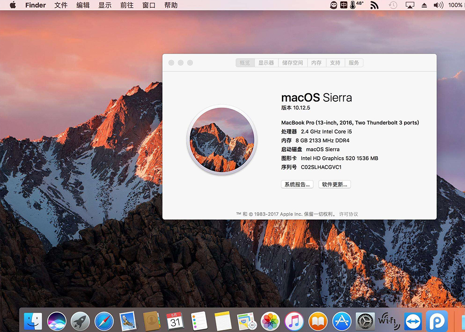Switch to the 储存空间 tab
The image size is (465, 332).
292,63
